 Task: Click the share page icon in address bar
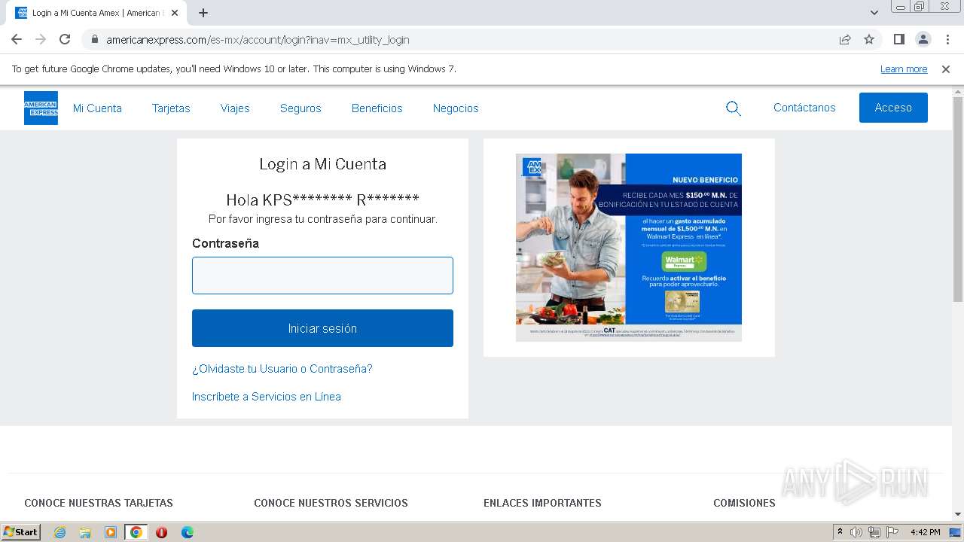click(845, 40)
